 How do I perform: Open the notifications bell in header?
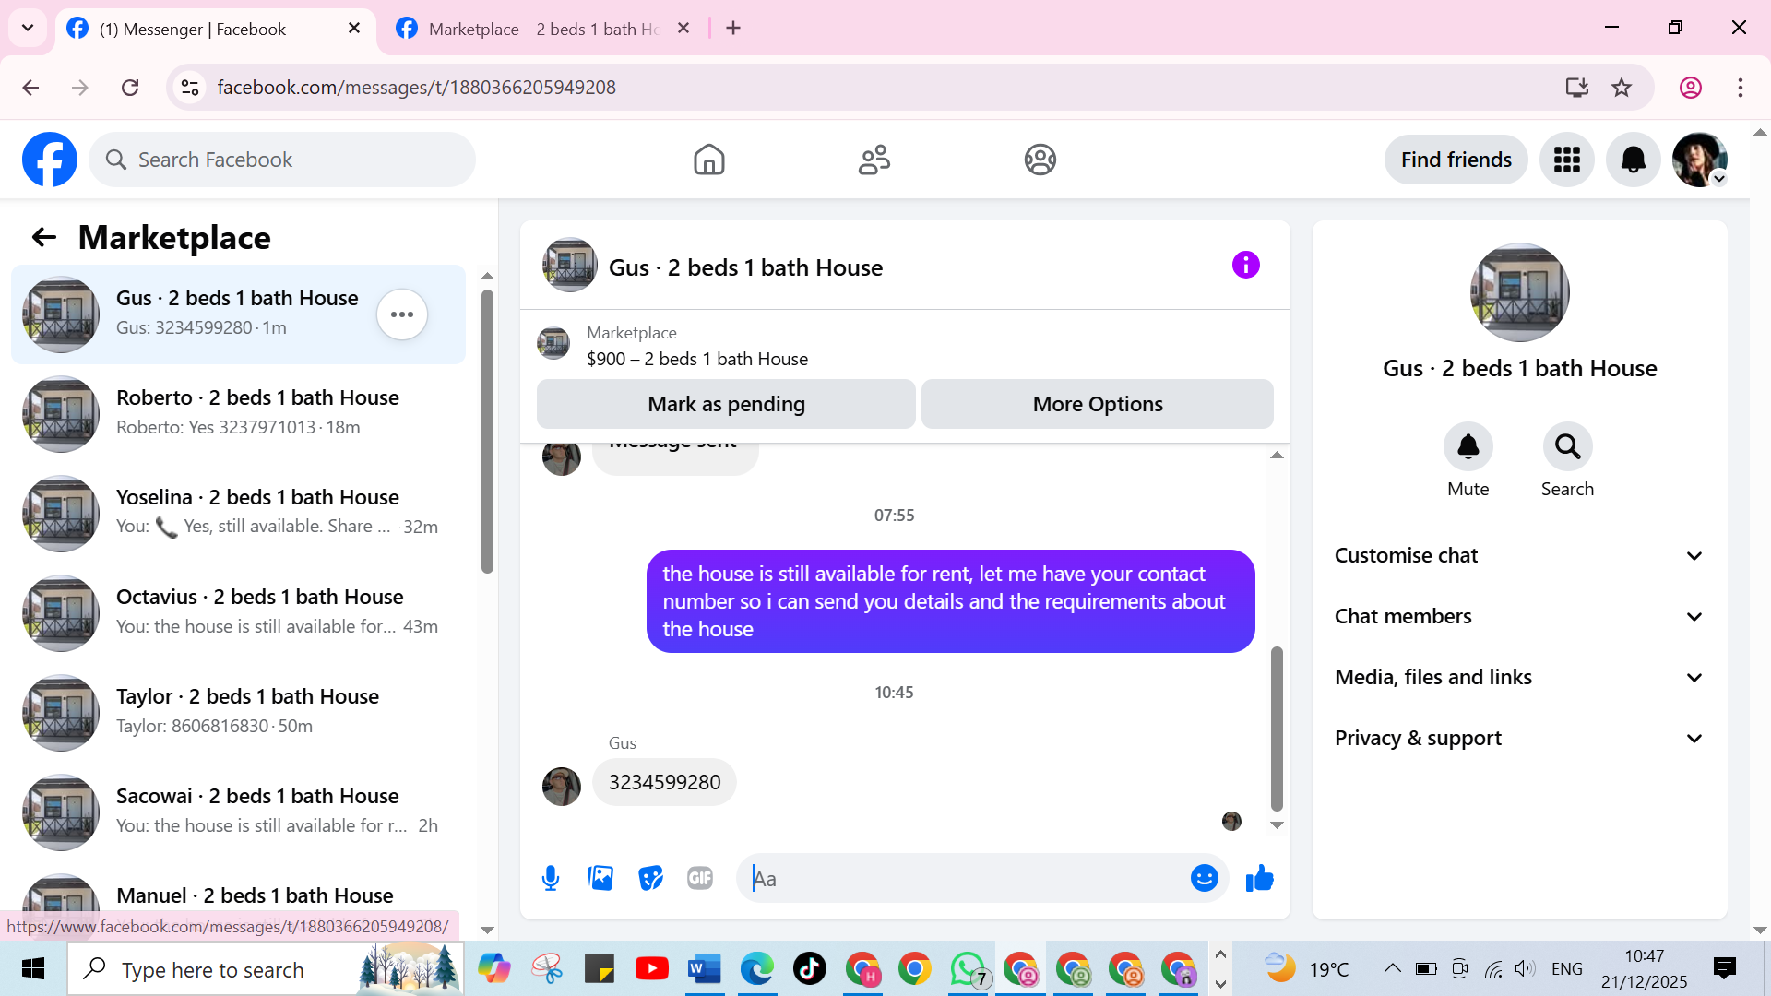(x=1633, y=160)
